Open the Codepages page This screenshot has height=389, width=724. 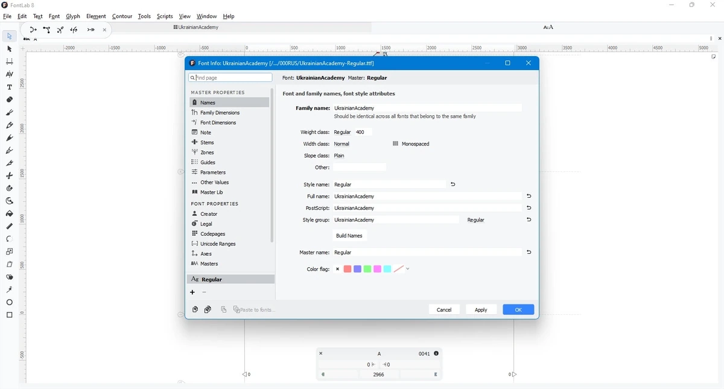pos(229,234)
